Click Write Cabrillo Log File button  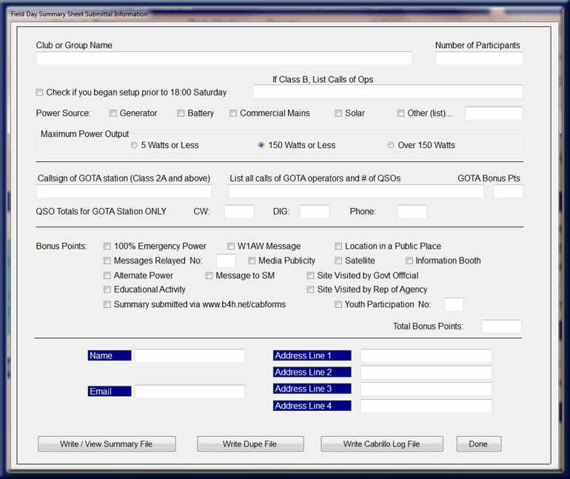[381, 444]
